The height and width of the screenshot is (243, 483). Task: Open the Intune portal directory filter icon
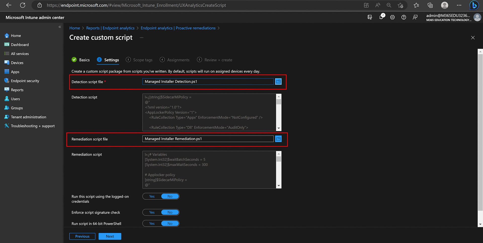(370, 17)
